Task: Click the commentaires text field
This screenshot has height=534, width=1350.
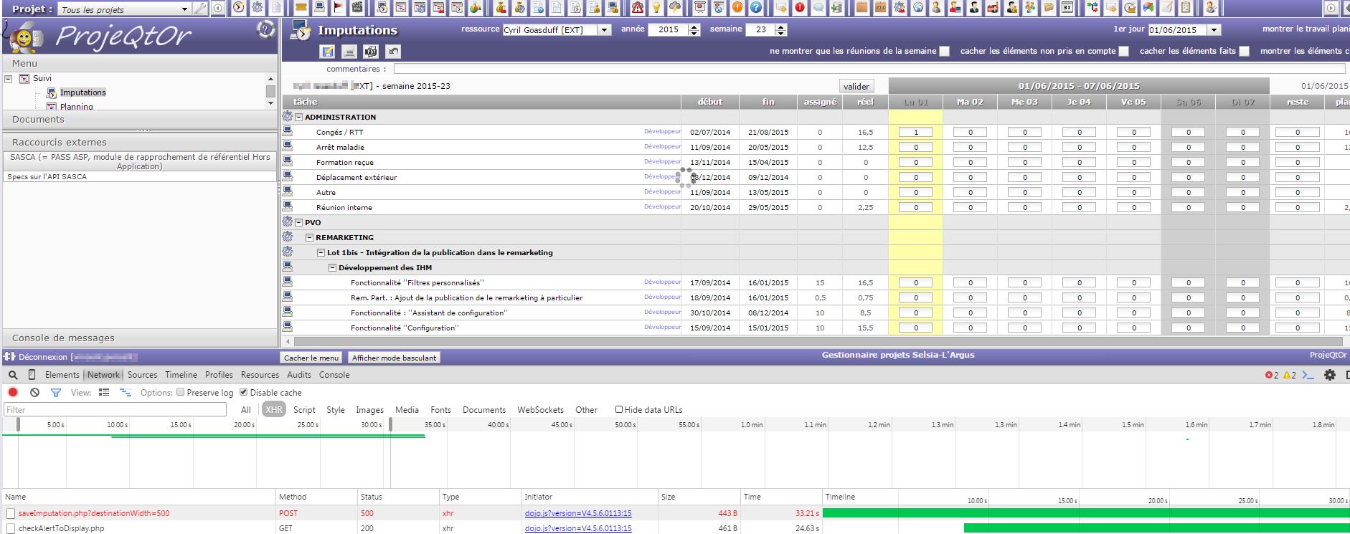Action: [861, 70]
